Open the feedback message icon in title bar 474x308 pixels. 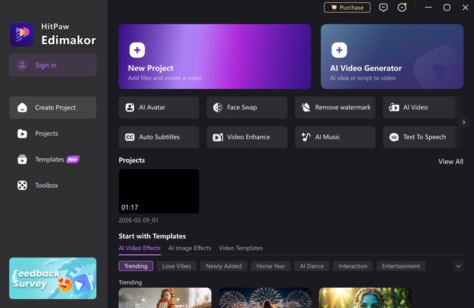383,7
